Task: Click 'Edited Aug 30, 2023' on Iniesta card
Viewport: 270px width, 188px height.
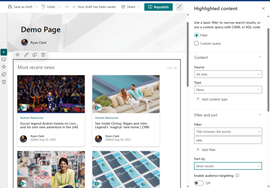Action: (43, 140)
